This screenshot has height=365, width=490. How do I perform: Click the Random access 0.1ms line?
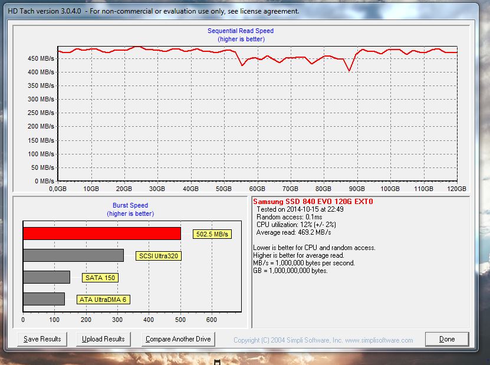287,217
